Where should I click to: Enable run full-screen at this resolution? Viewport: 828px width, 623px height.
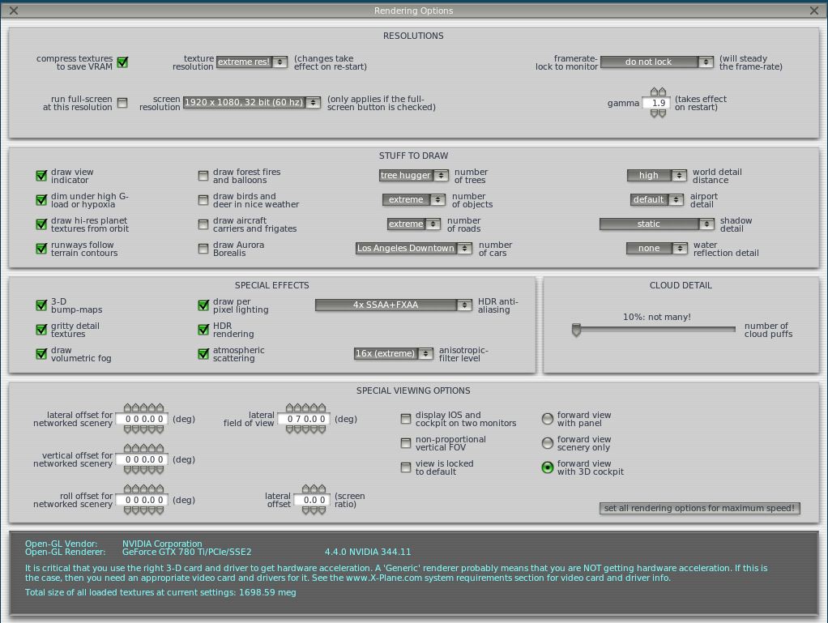pos(122,103)
